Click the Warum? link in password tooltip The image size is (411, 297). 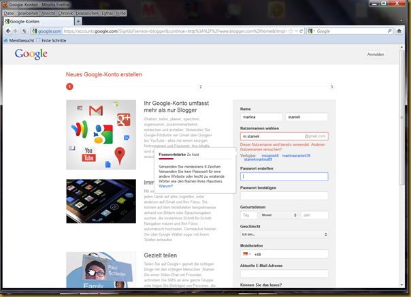pos(165,186)
